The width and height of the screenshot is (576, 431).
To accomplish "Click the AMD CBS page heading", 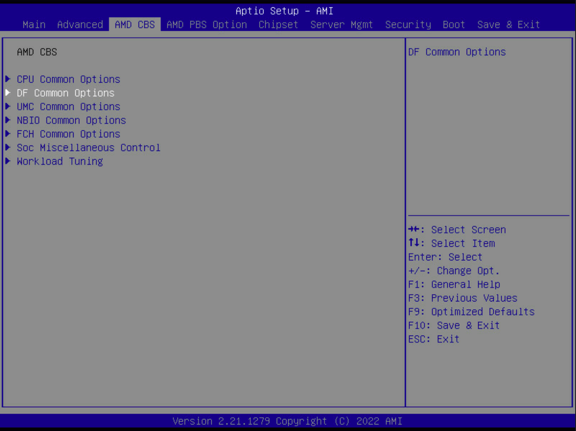I will tap(37, 52).
